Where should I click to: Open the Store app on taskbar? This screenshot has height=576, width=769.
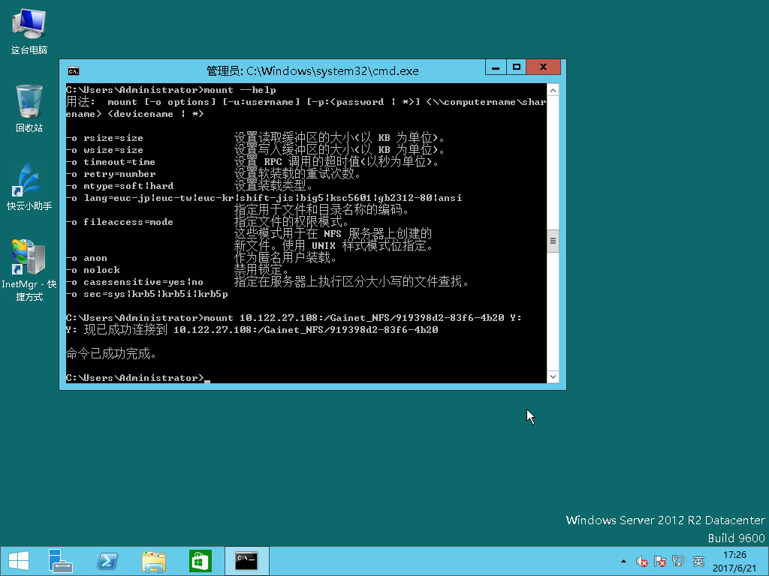200,561
